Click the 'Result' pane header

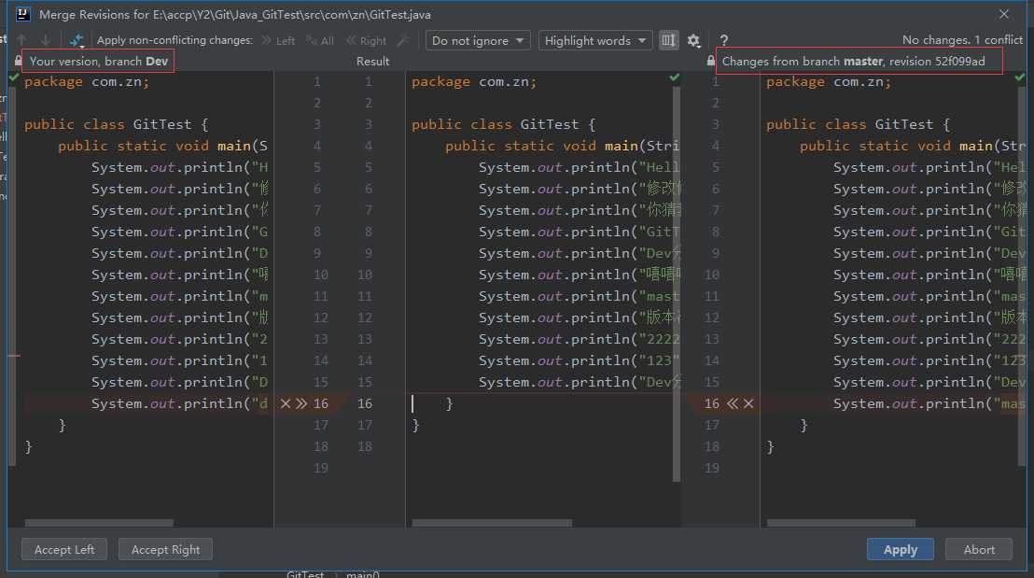pyautogui.click(x=372, y=61)
